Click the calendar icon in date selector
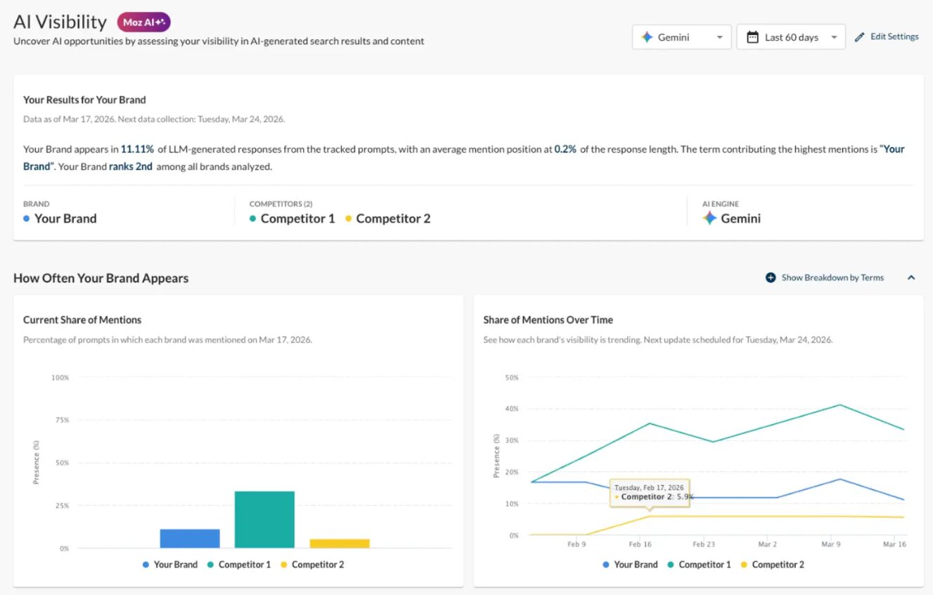933x595 pixels. [x=752, y=37]
